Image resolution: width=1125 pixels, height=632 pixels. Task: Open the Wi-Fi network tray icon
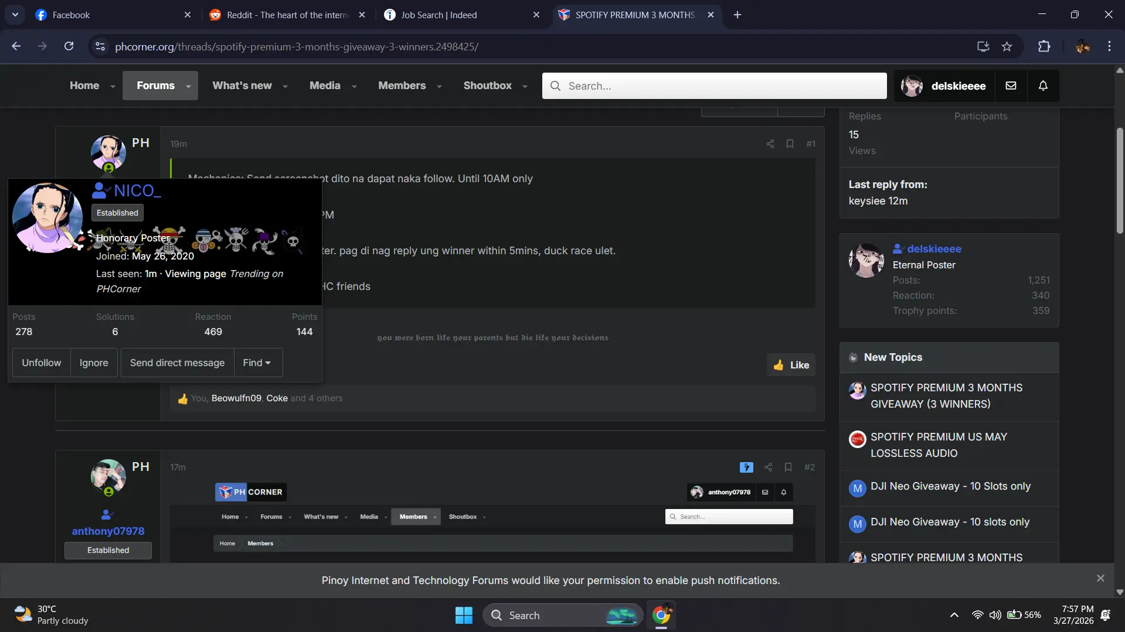click(x=977, y=615)
